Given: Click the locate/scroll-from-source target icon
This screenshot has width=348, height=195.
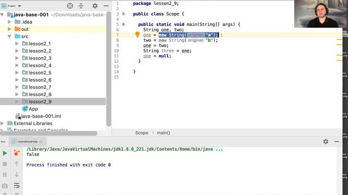Looking at the screenshot, I should 70,6.
